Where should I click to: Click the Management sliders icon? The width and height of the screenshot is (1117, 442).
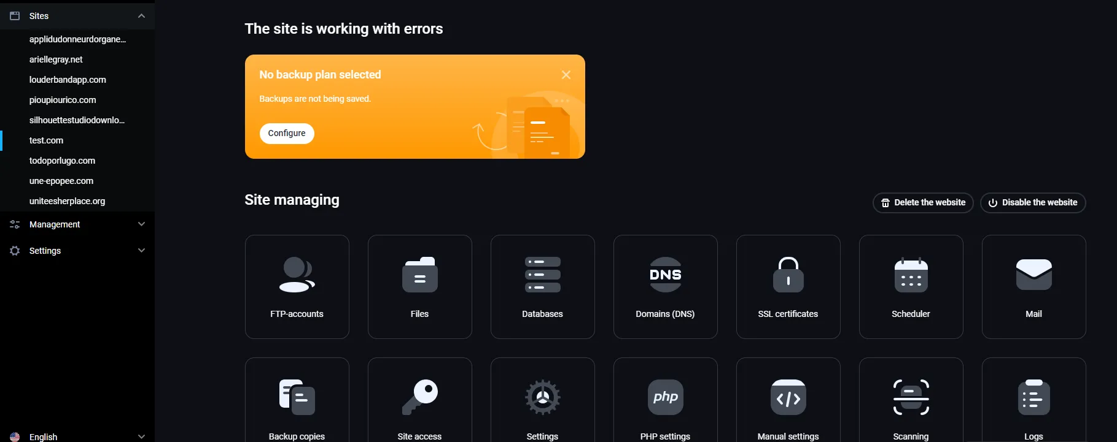15,224
